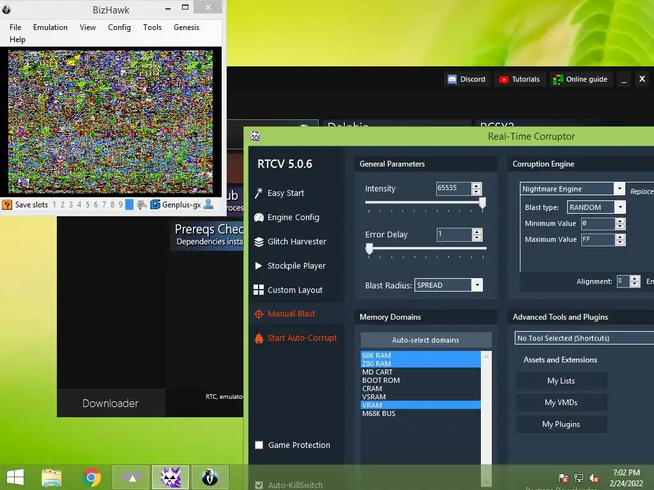654x490 pixels.
Task: Increase Minimum Value with the up spinner
Action: pos(620,221)
